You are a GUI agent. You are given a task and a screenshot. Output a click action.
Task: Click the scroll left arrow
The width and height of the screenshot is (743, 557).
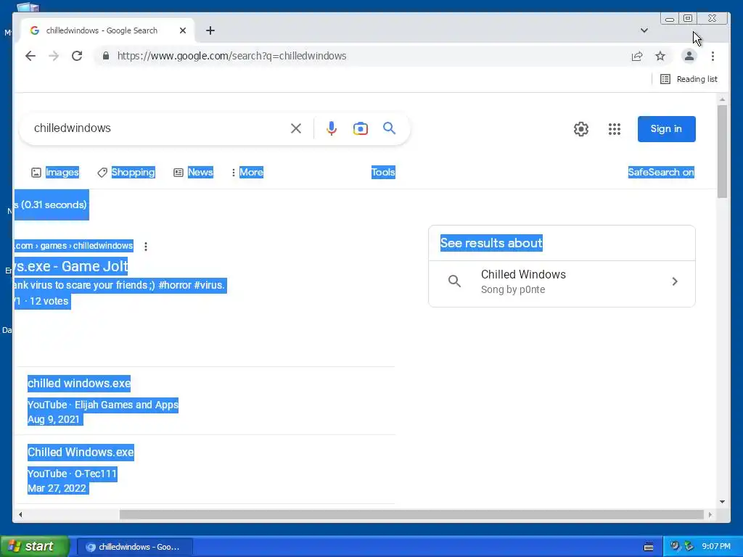click(x=20, y=515)
